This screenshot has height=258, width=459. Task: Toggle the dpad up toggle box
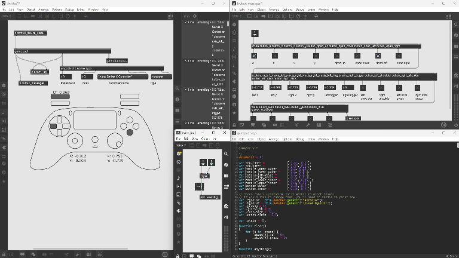(336, 56)
